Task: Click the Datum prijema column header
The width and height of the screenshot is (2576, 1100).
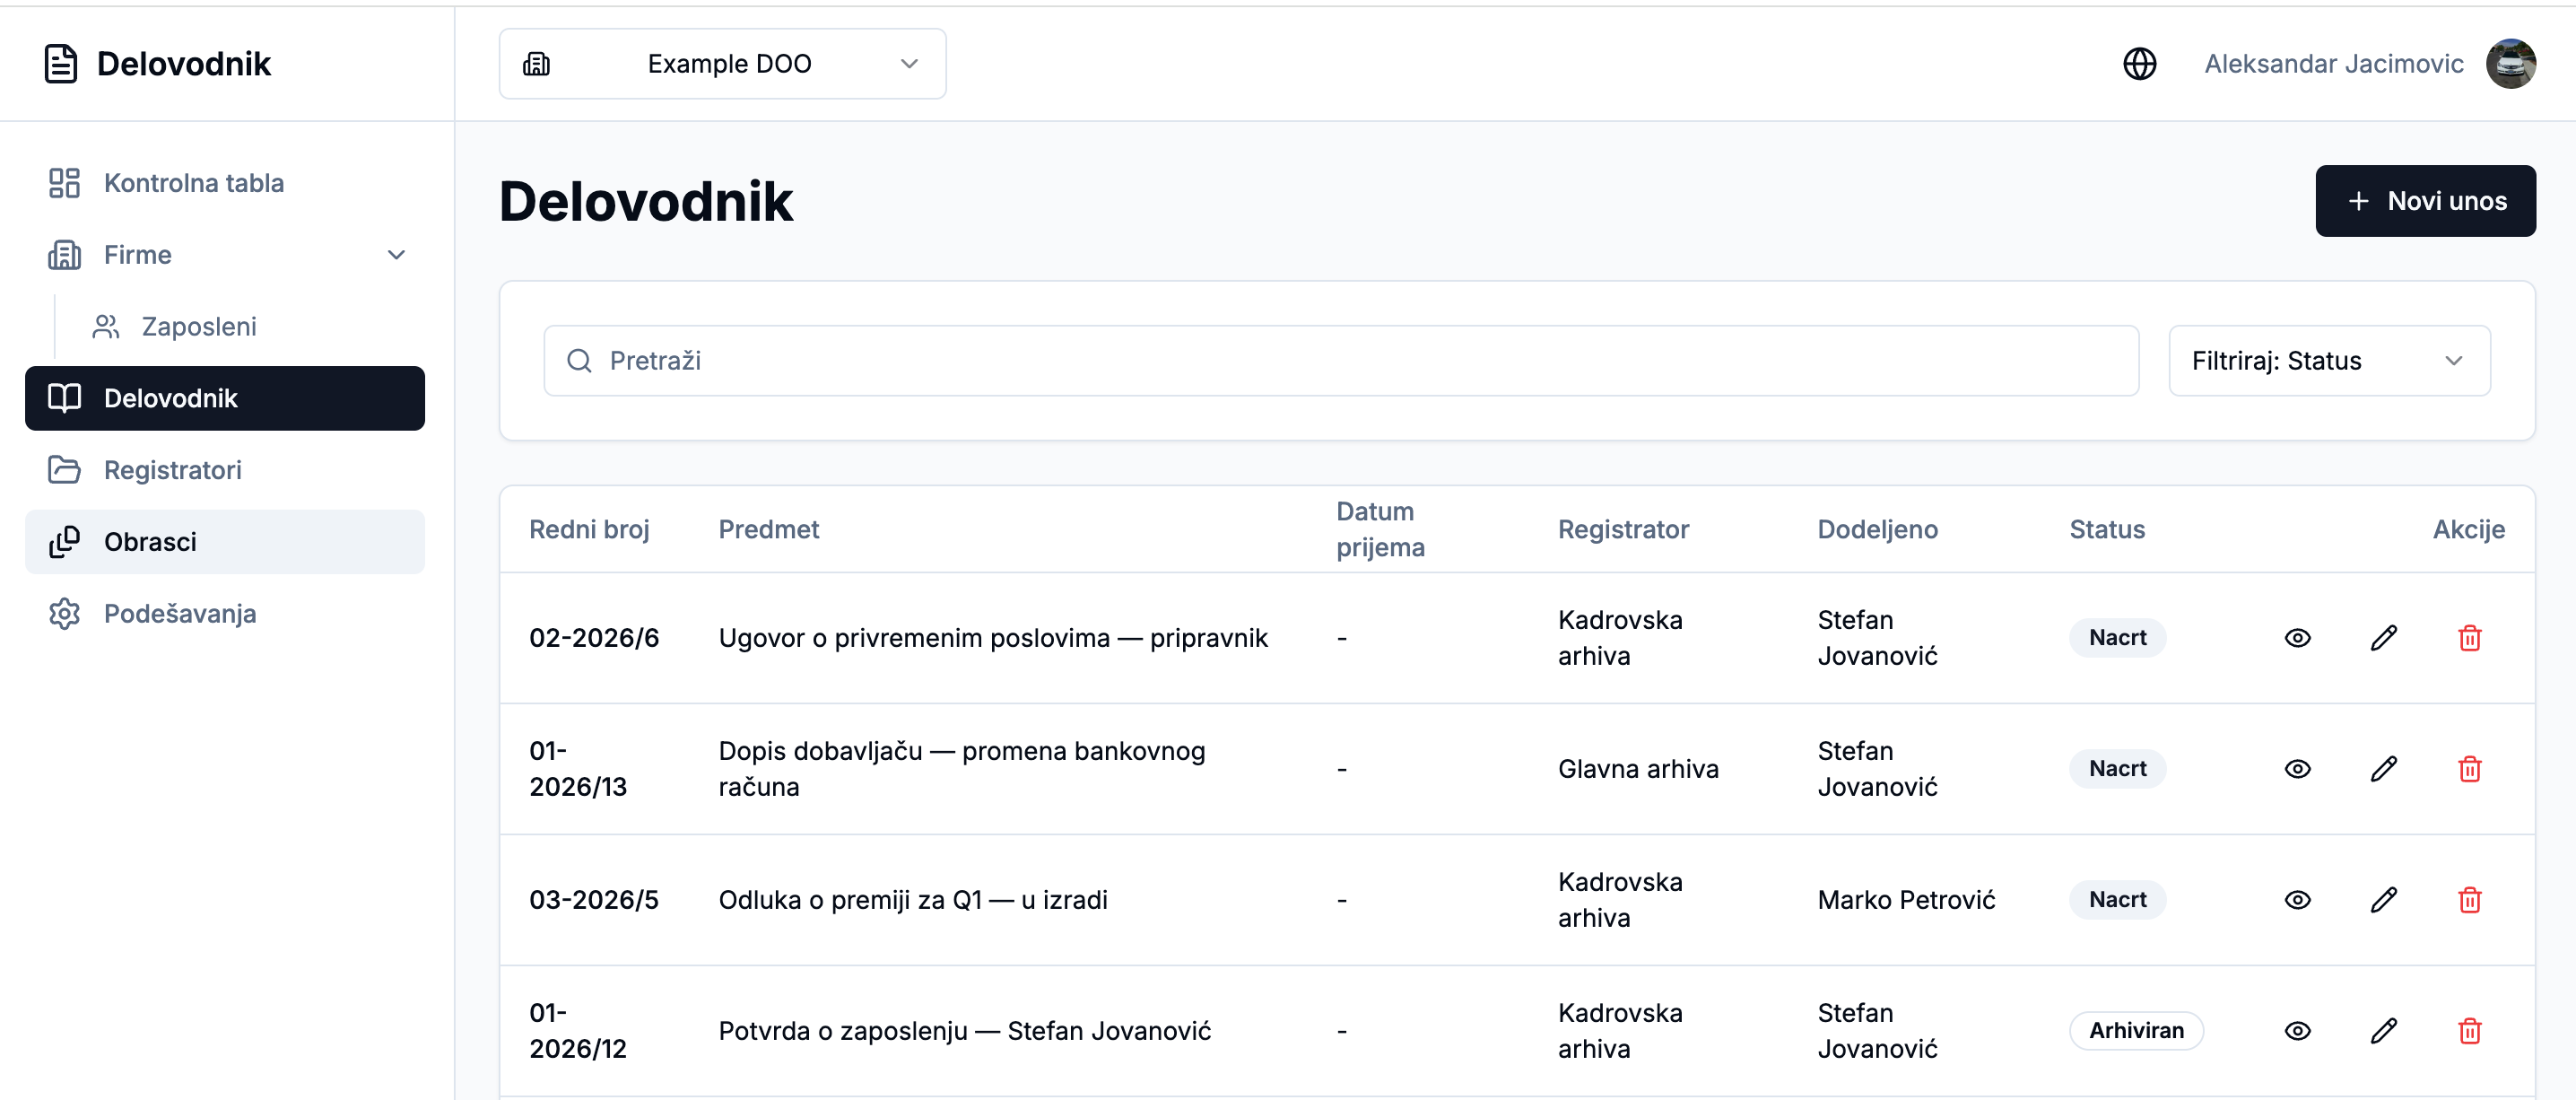Action: 1380,529
